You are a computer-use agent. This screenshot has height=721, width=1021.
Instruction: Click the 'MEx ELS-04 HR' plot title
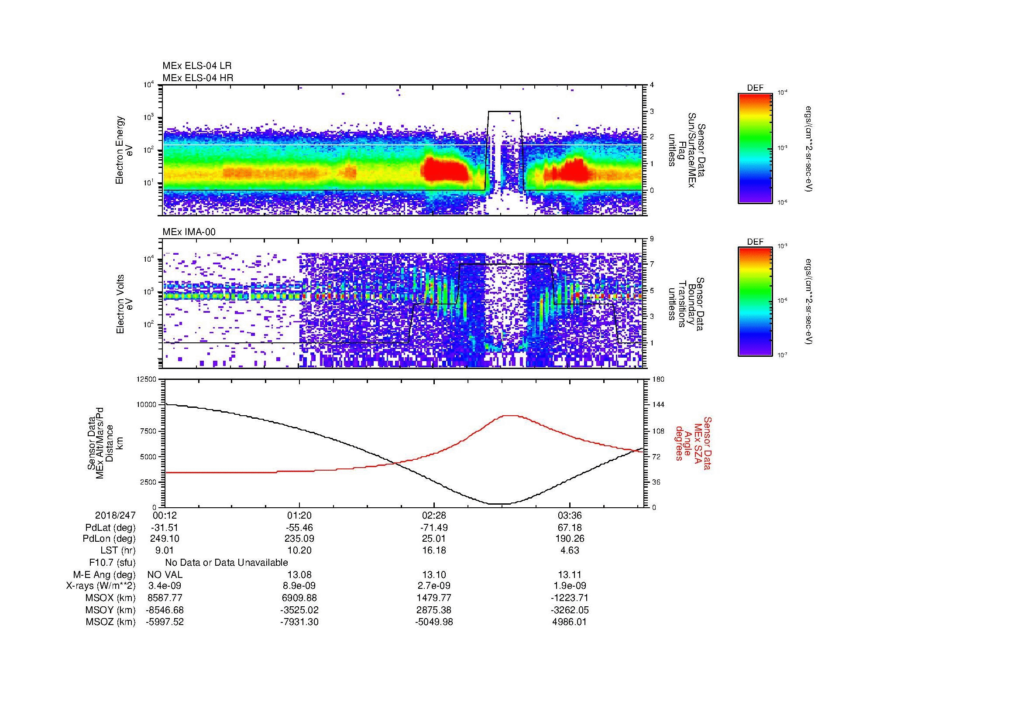coord(198,78)
